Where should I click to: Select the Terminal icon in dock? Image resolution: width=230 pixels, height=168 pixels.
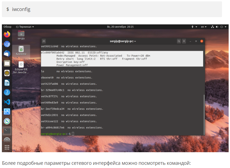coord(7,131)
